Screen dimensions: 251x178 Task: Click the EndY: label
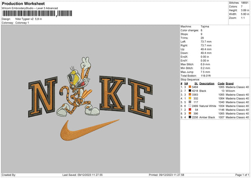184,60
